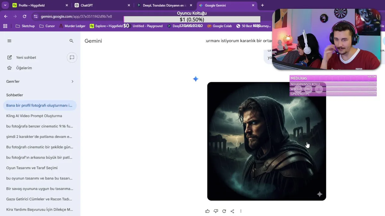This screenshot has width=385, height=216.
Task: Open Öğelerim in the sidebar
Action: 20,68
